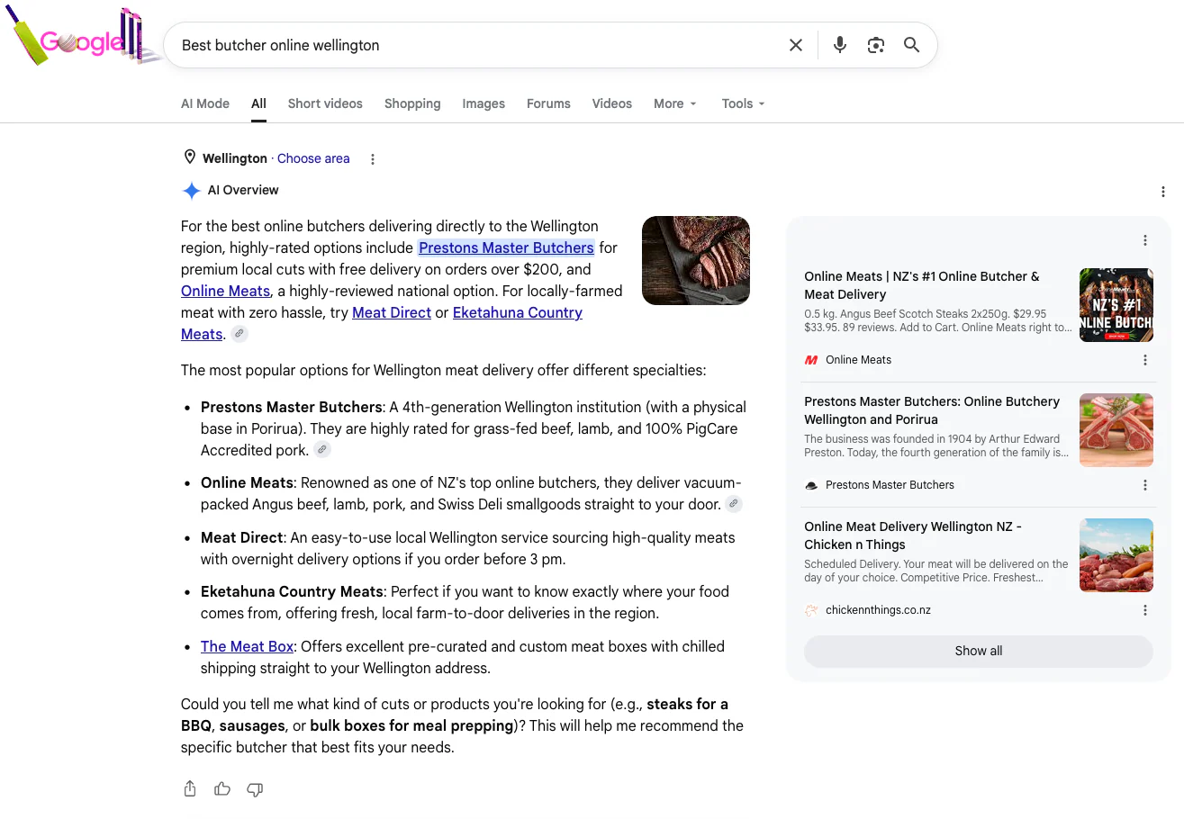Click Prestons lamb rack thumbnail
Screen dimensions: 1184x819
coord(1116,430)
